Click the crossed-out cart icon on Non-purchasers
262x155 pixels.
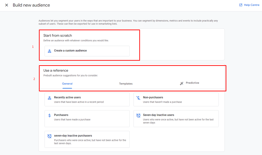[138, 98]
